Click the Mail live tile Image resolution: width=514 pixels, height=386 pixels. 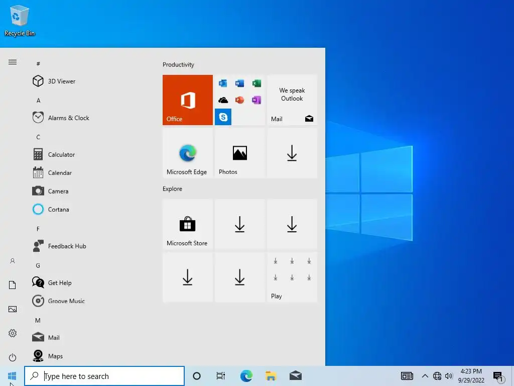point(292,100)
